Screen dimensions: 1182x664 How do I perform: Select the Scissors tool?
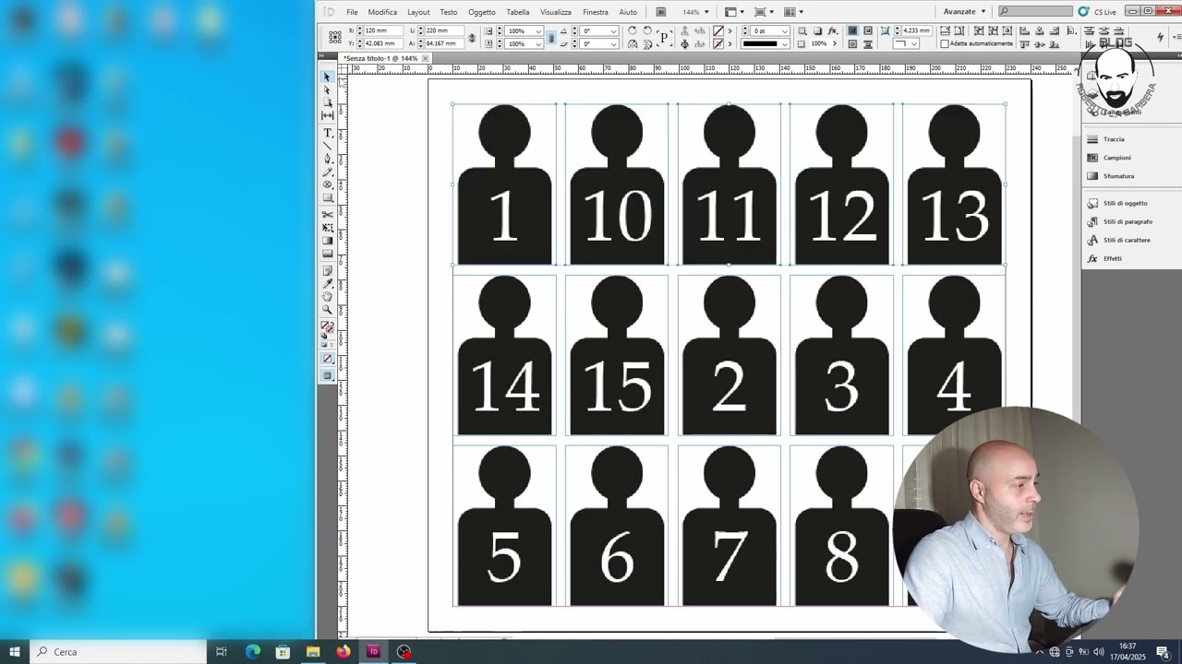pyautogui.click(x=327, y=215)
